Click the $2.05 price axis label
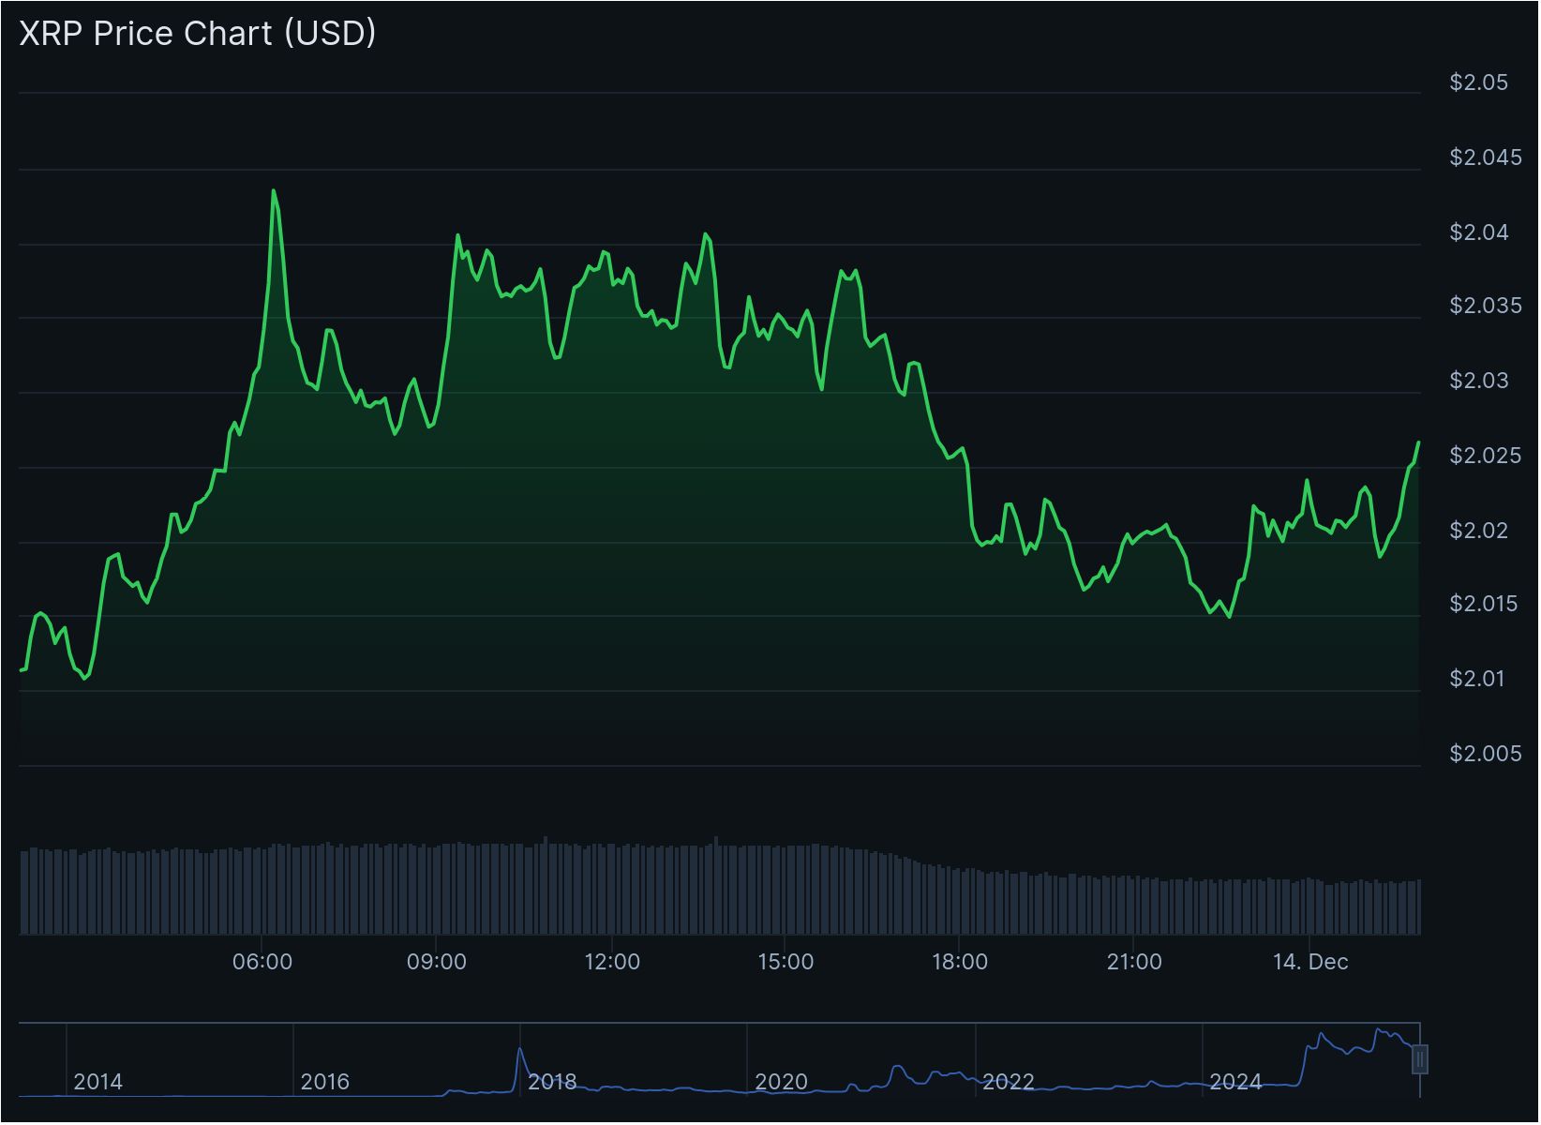 coord(1478,82)
